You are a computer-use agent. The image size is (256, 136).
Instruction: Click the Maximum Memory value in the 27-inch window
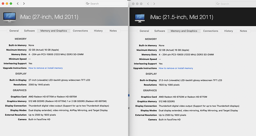coord(43,50)
